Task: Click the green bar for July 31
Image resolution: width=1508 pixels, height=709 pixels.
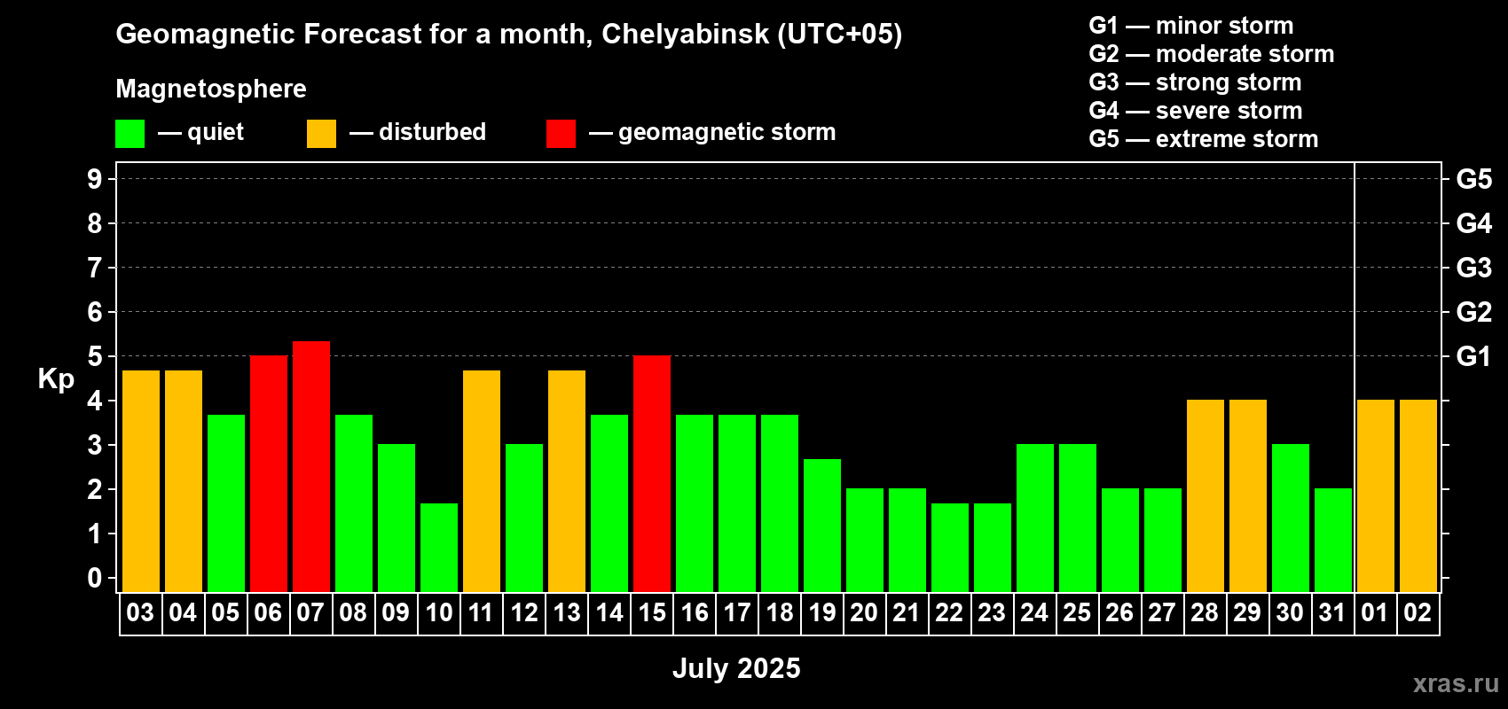Action: coord(1333,540)
